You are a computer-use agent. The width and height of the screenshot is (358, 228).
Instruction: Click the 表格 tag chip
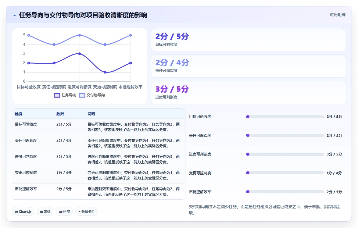coord(45,212)
